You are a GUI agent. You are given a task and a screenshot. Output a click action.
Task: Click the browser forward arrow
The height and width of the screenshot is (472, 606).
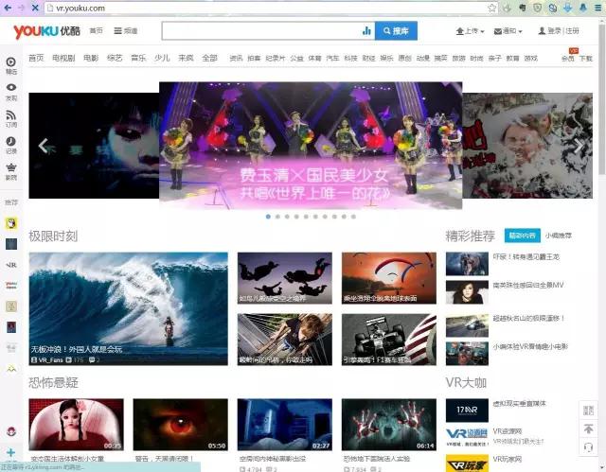(21, 8)
